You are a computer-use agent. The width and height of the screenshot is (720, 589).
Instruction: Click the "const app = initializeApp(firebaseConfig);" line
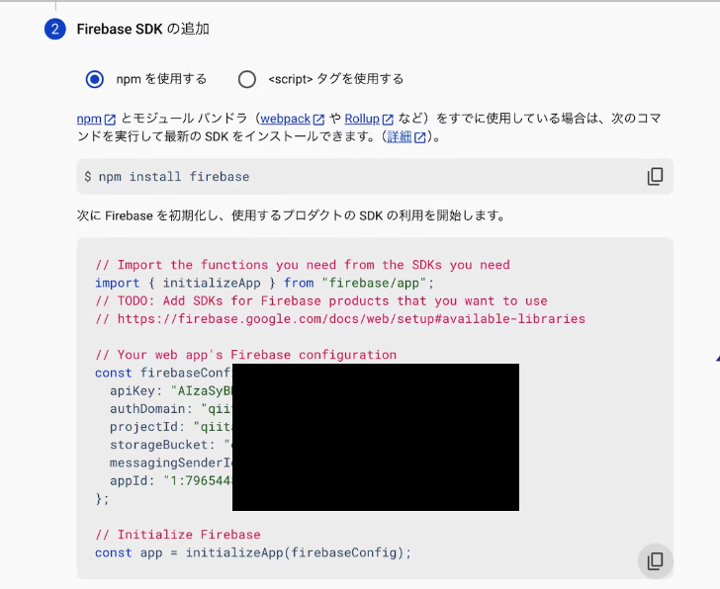pos(253,552)
